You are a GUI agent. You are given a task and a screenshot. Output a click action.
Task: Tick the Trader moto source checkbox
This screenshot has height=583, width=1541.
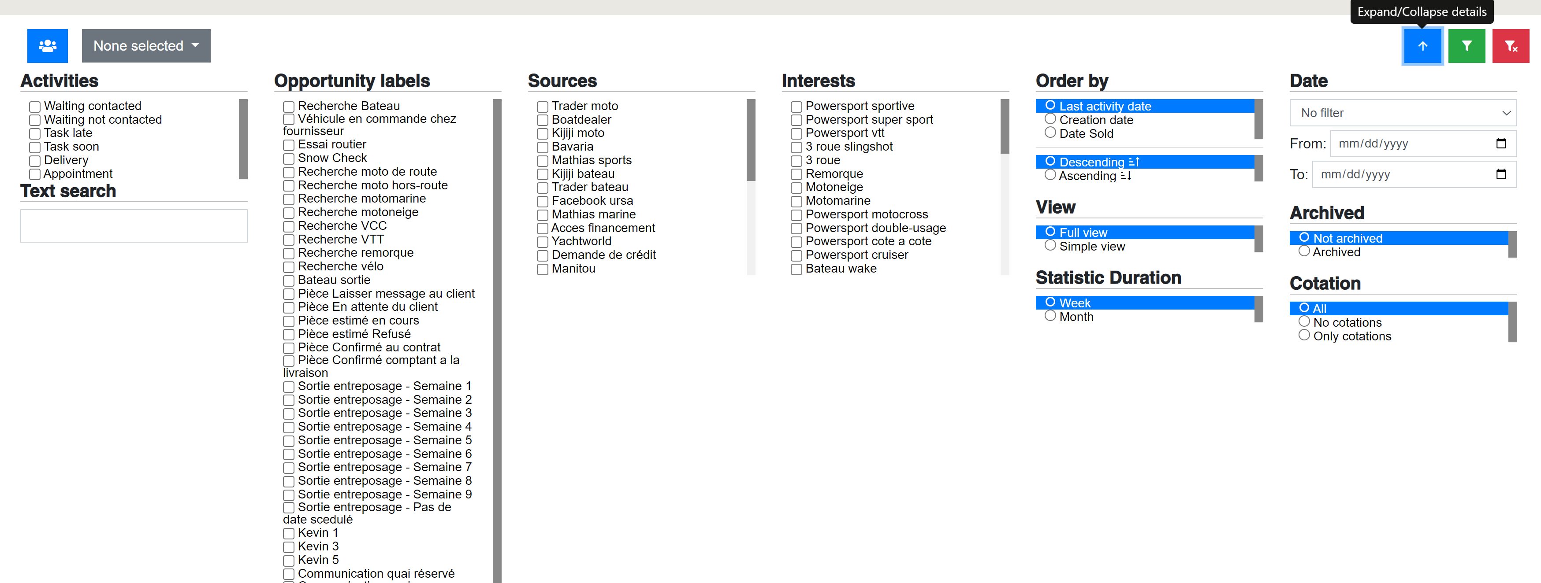[x=543, y=107]
